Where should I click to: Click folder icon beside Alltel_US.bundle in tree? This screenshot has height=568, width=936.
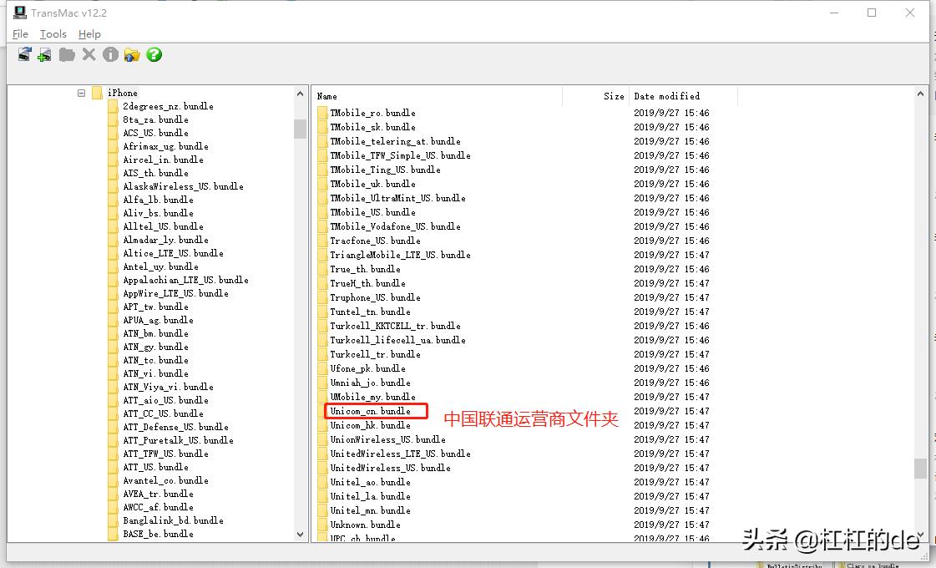(113, 226)
